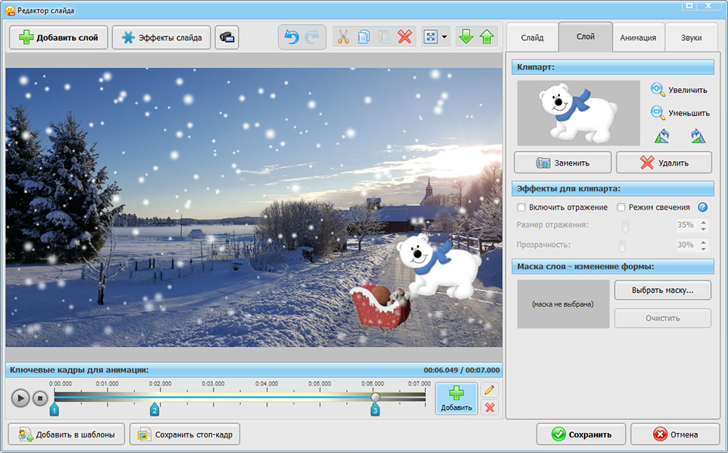Screen dimensions: 728x453
Task: Decrease Прозрачность value with down stepper
Action: coord(703,249)
